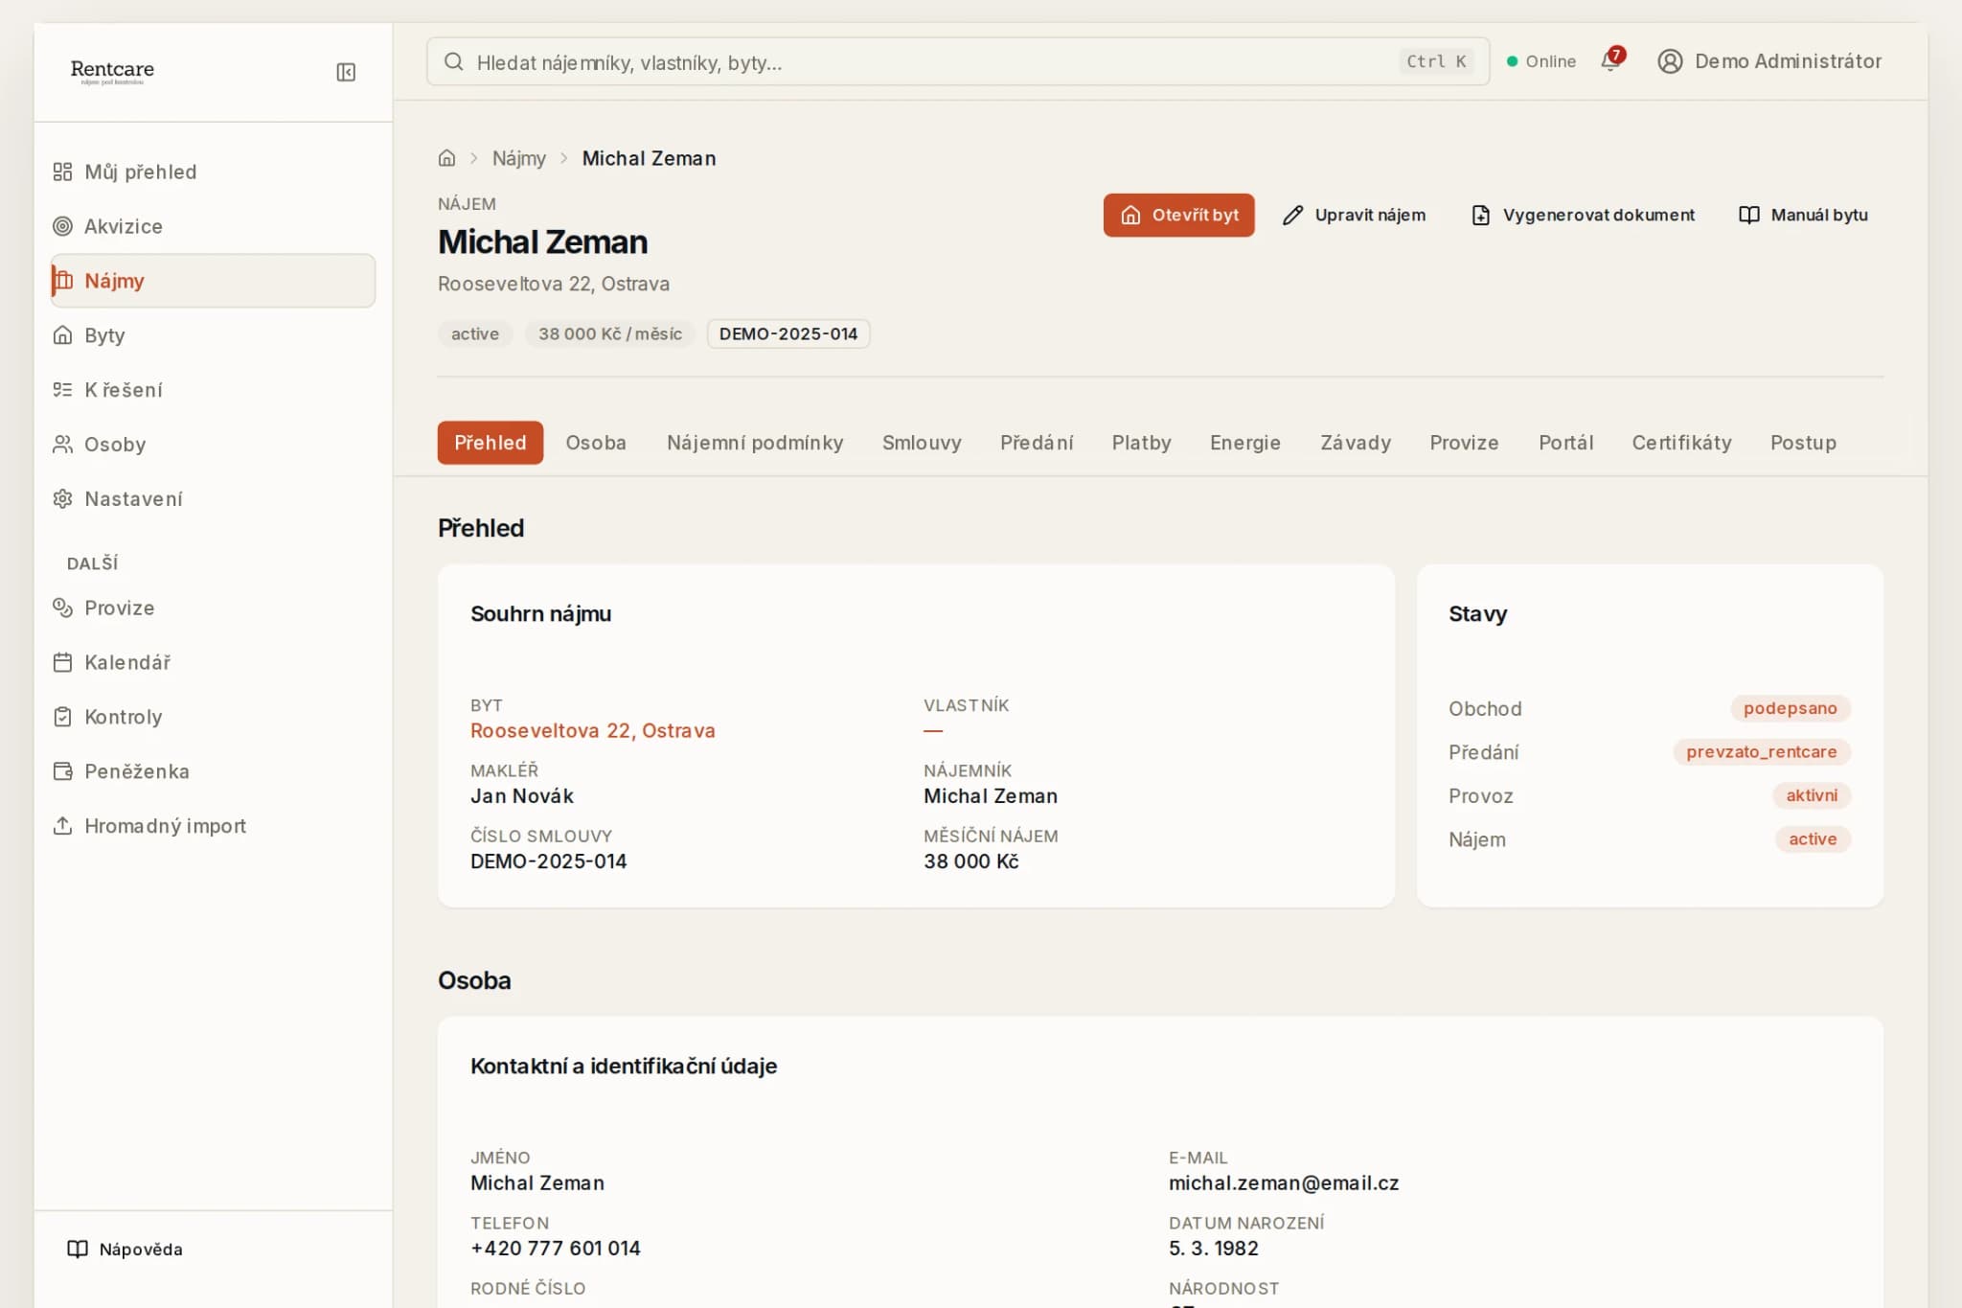Open the Demo Administrátor account menu
This screenshot has height=1308, width=1962.
[1769, 61]
